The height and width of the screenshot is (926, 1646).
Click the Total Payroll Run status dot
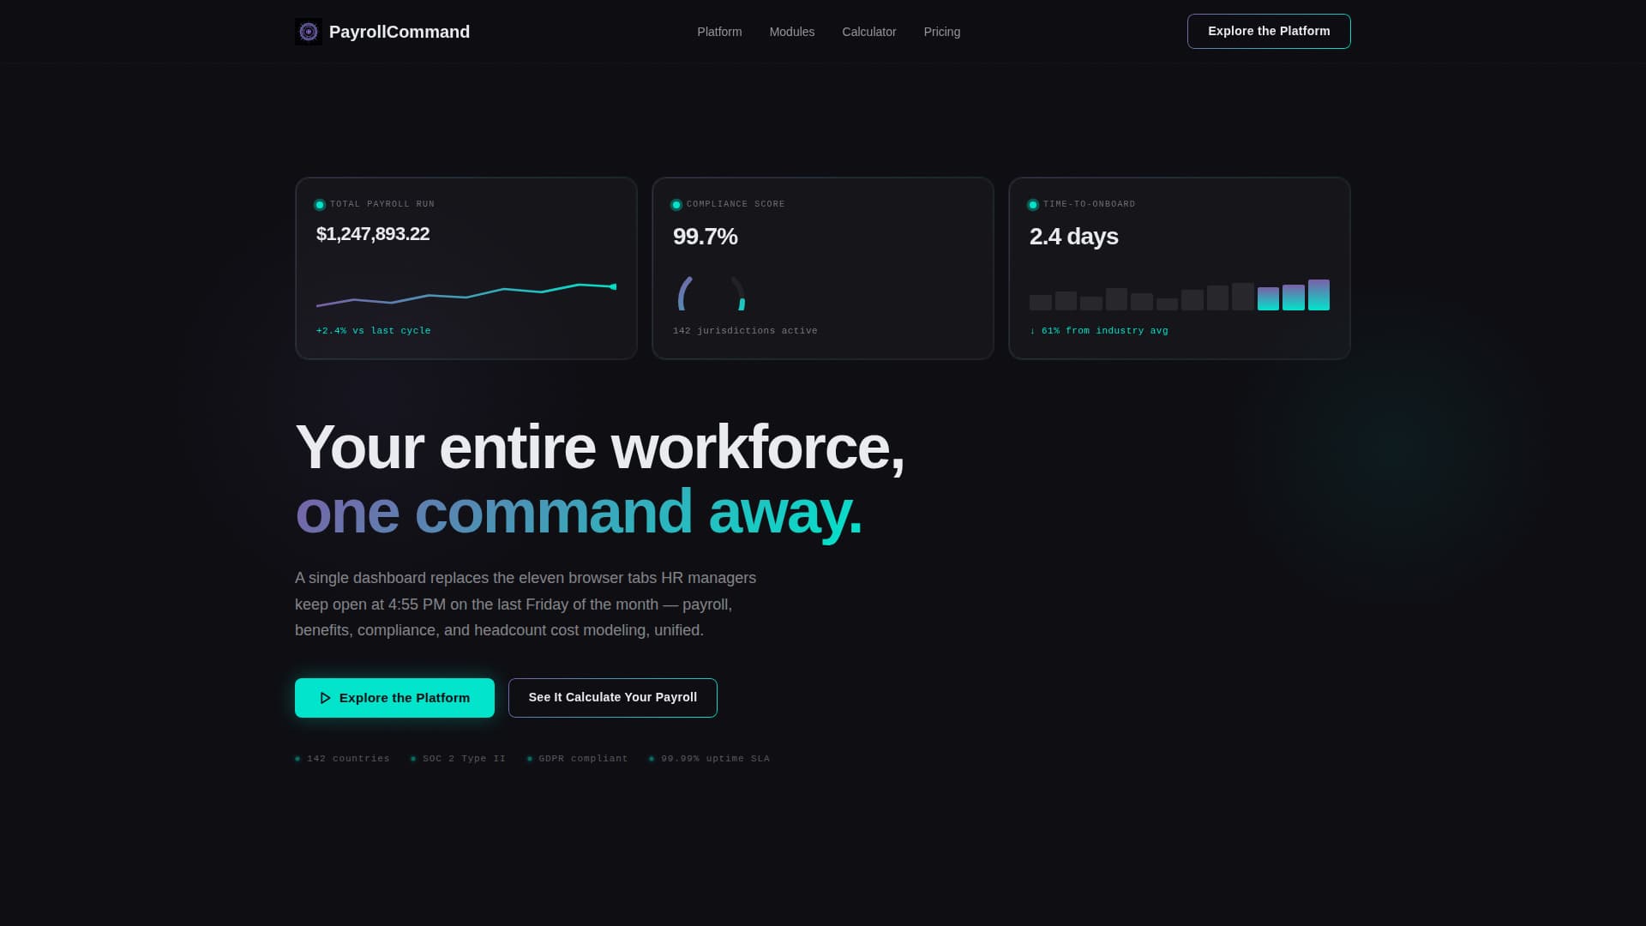tap(320, 205)
